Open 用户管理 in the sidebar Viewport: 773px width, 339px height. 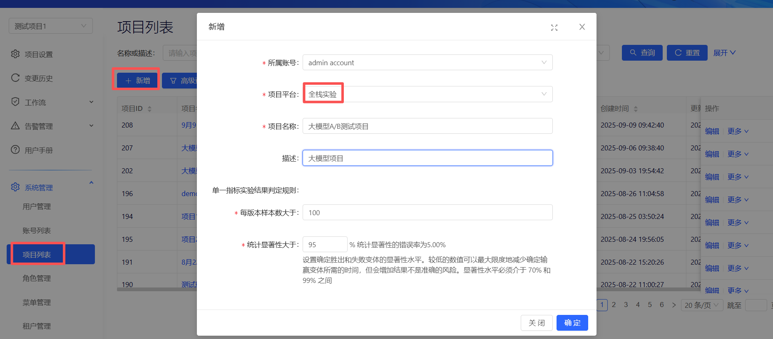pos(37,206)
